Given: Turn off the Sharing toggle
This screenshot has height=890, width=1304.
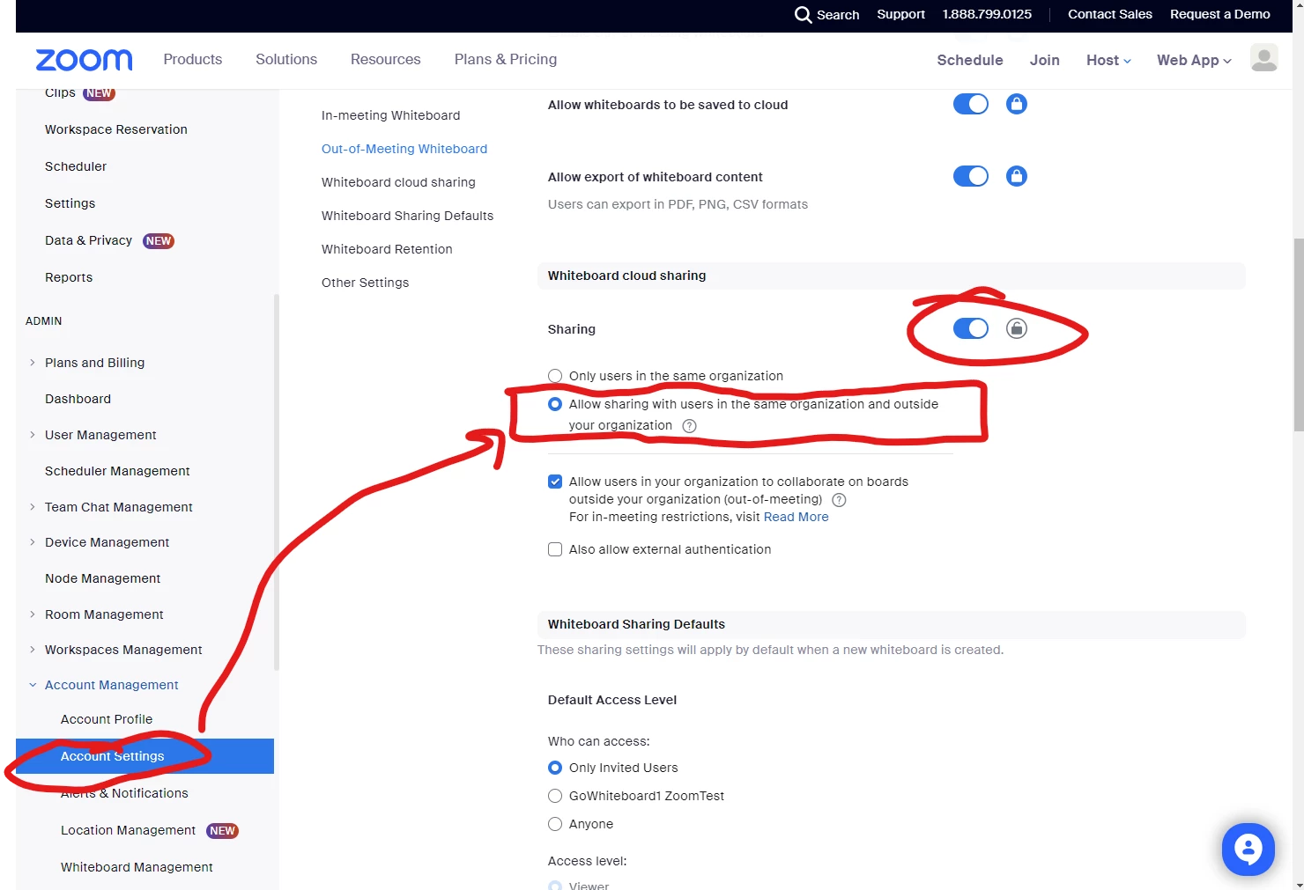Looking at the screenshot, I should [x=971, y=328].
